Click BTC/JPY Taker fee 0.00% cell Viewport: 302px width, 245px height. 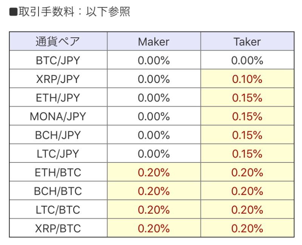click(x=247, y=60)
